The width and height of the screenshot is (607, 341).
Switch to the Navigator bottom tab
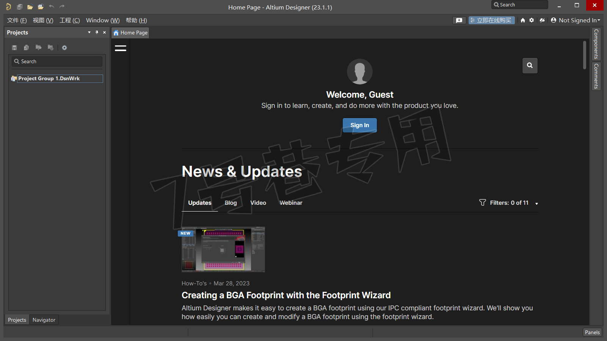(44, 320)
